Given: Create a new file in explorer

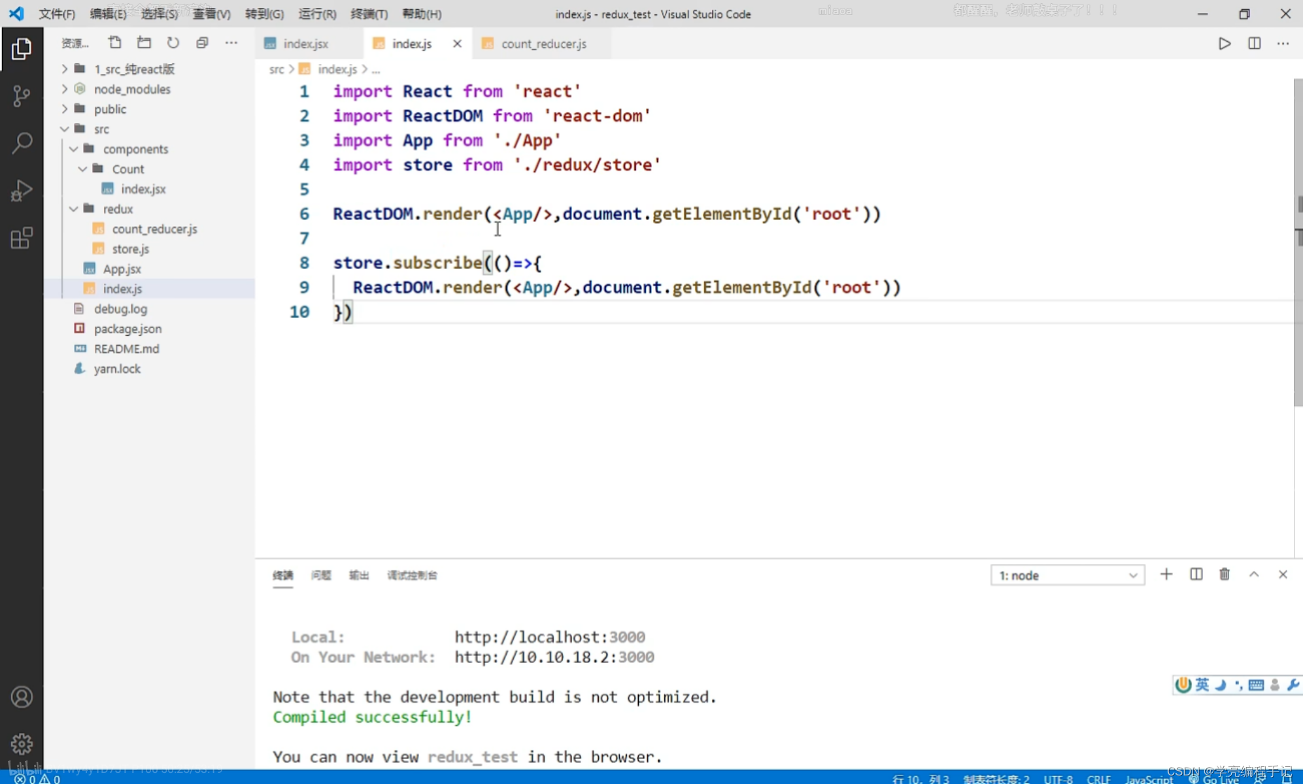Looking at the screenshot, I should (115, 43).
